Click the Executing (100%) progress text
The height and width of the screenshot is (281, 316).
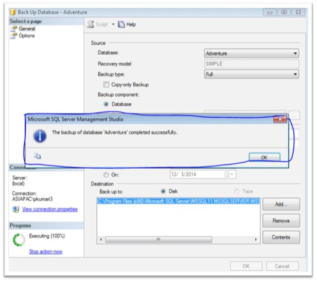pos(47,236)
